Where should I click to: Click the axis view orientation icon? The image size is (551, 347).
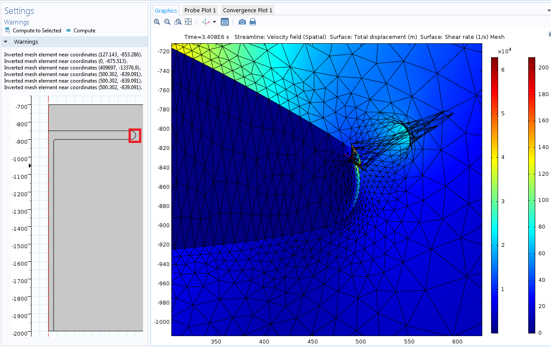(206, 22)
